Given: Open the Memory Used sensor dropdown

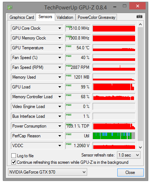Looking at the screenshot, I should click(60, 77).
